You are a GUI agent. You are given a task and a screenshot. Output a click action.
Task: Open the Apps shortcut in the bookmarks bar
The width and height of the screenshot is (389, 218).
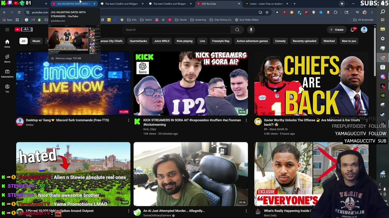pos(7,20)
